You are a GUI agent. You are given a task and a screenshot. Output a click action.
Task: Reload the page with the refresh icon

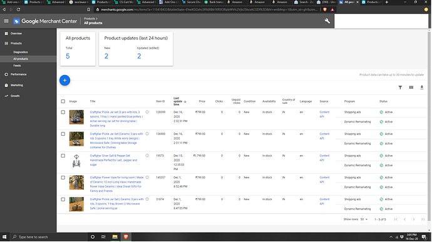coord(18,9)
